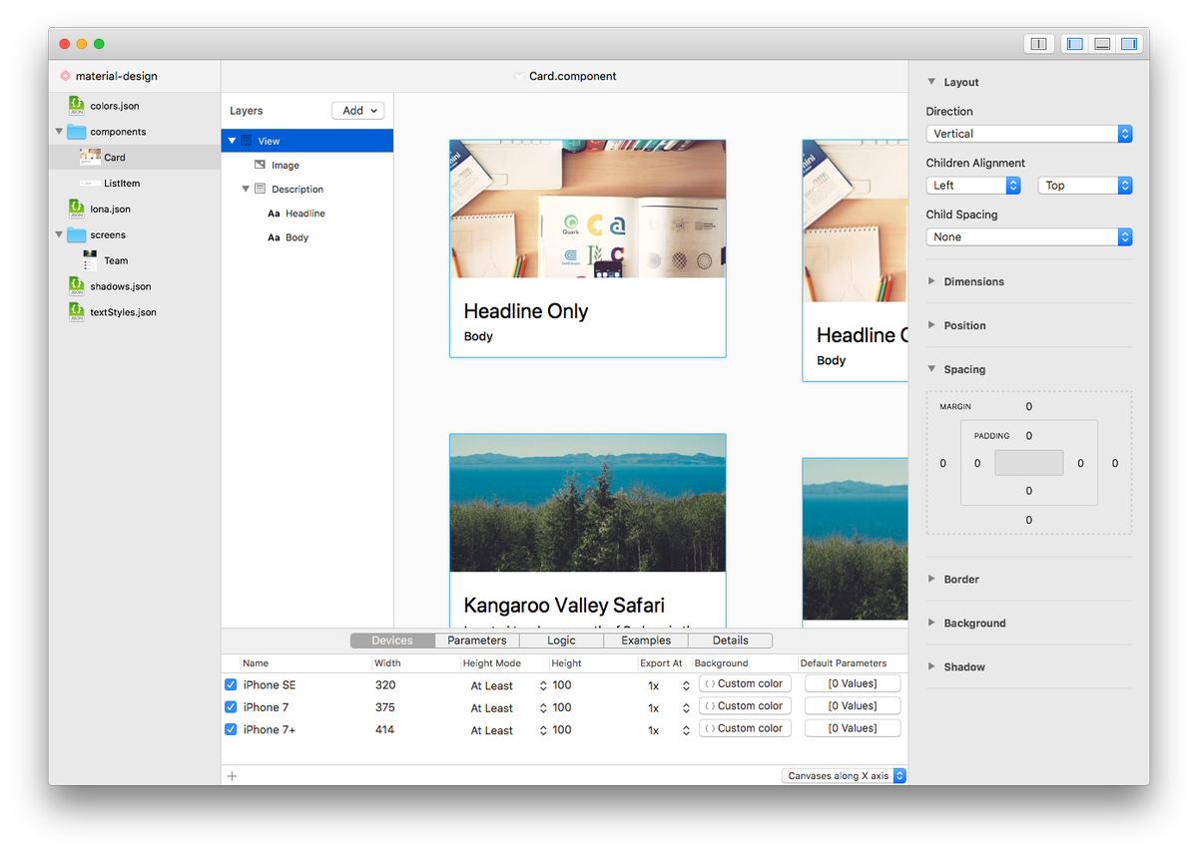Viewport: 1198px width, 854px height.
Task: Open the Children Alignment Left dropdown
Action: tap(973, 186)
